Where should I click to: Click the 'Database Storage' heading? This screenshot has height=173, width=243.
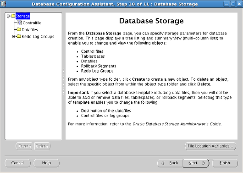[151, 21]
